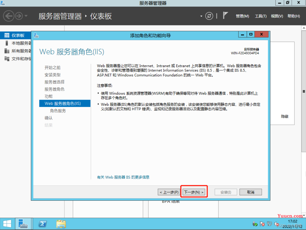The width and height of the screenshot is (306, 230).
Task: Click the Server Manager title bar app icon
Action: click(x=3, y=3)
